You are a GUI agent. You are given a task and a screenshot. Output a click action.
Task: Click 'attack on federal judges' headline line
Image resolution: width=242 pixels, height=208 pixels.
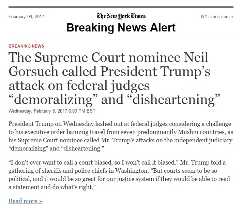[x=79, y=86]
